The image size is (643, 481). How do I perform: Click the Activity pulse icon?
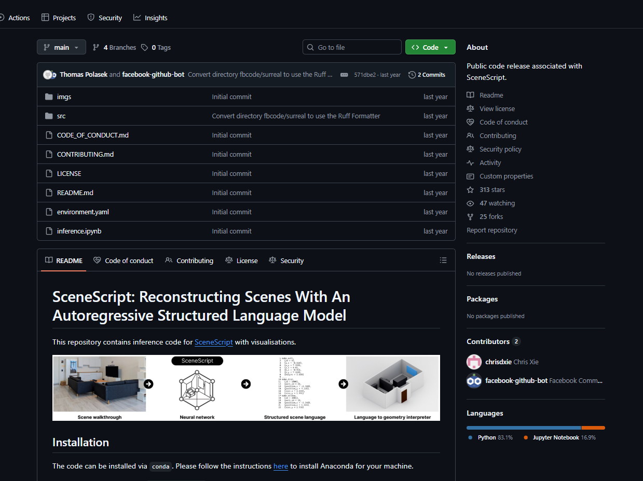point(470,162)
